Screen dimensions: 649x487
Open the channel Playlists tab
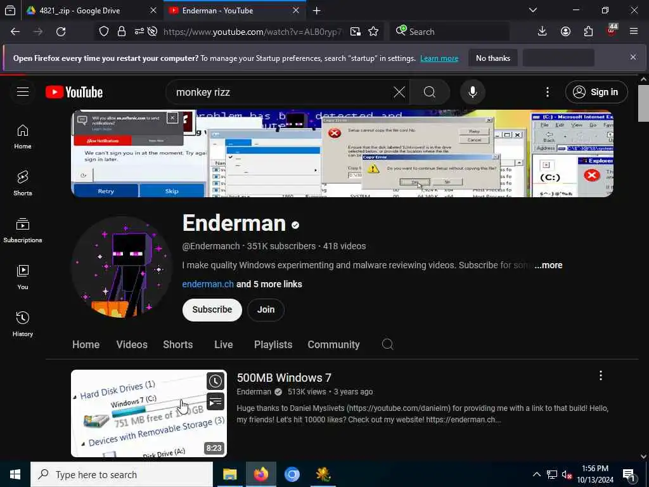tap(273, 344)
